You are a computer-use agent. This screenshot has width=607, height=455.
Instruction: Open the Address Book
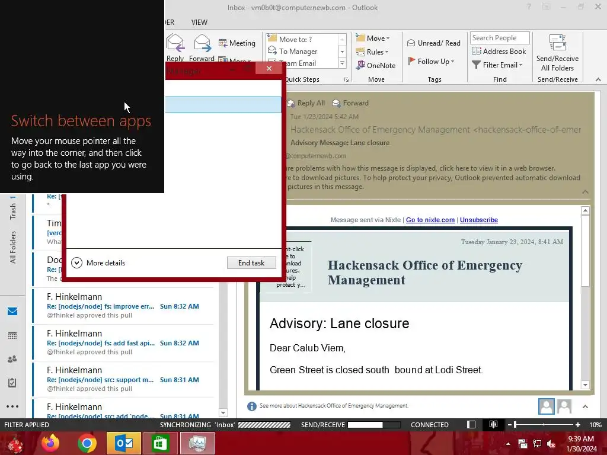click(499, 51)
